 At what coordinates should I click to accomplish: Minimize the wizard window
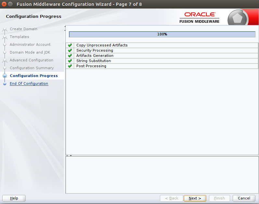point(10,4)
